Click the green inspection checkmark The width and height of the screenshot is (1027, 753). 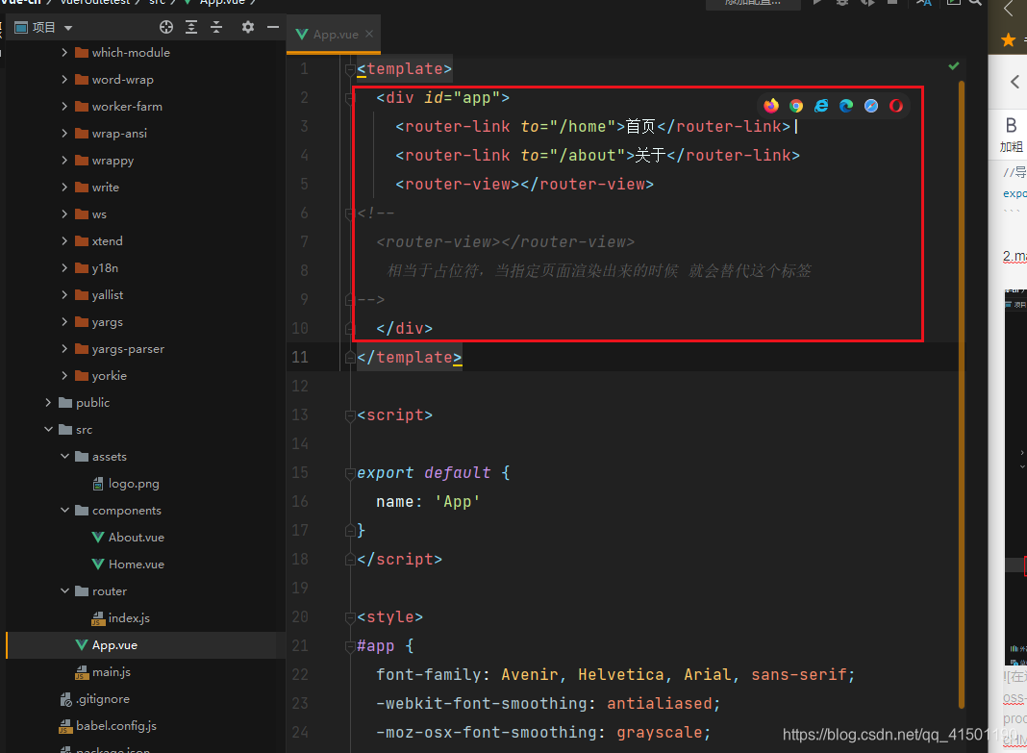954,65
